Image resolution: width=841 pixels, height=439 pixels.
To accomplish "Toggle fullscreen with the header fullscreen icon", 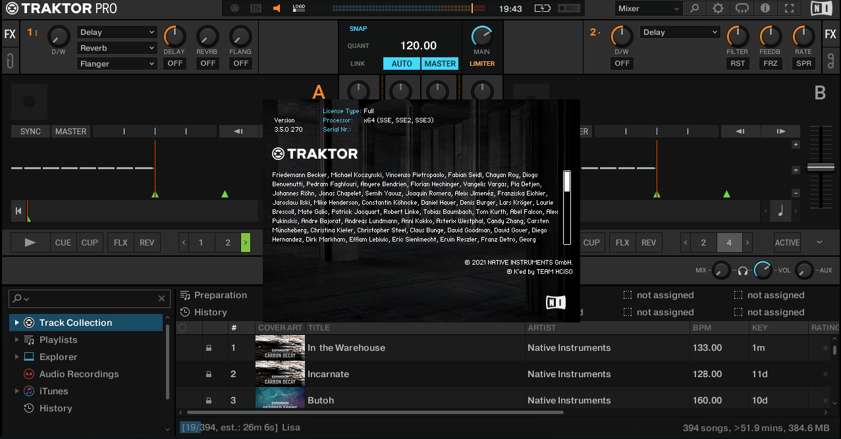I will 789,9.
